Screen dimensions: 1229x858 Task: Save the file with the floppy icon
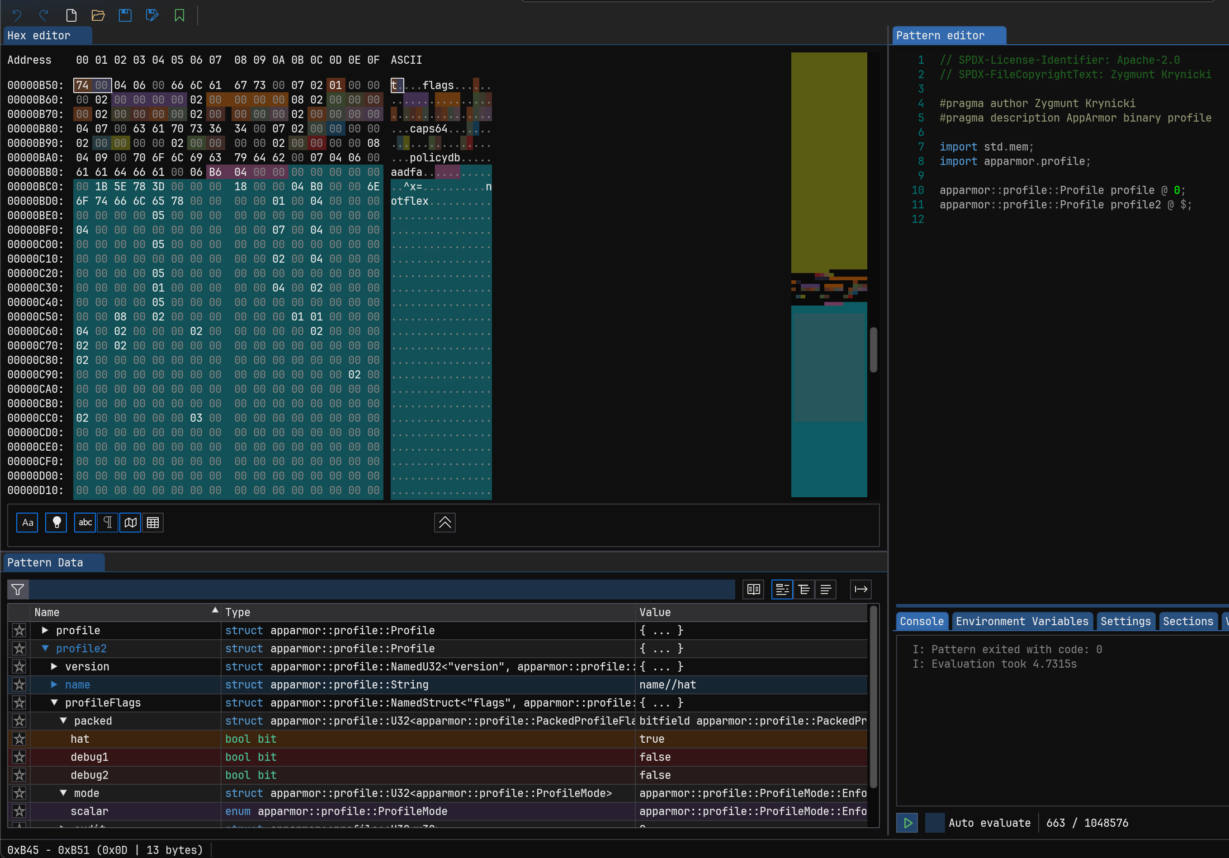[125, 15]
